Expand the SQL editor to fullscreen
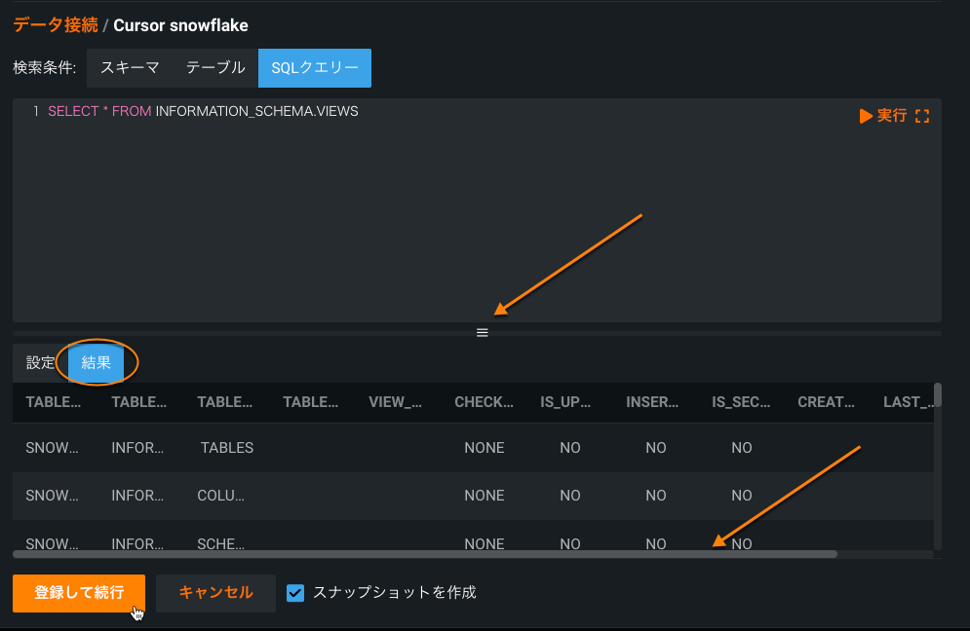Image resolution: width=970 pixels, height=631 pixels. tap(922, 116)
